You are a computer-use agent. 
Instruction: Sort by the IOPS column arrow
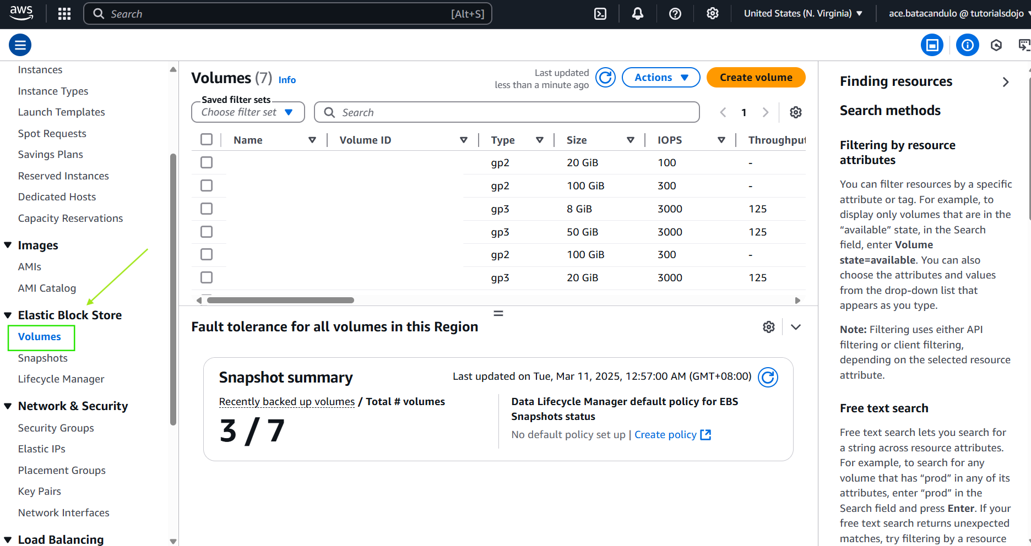coord(721,140)
